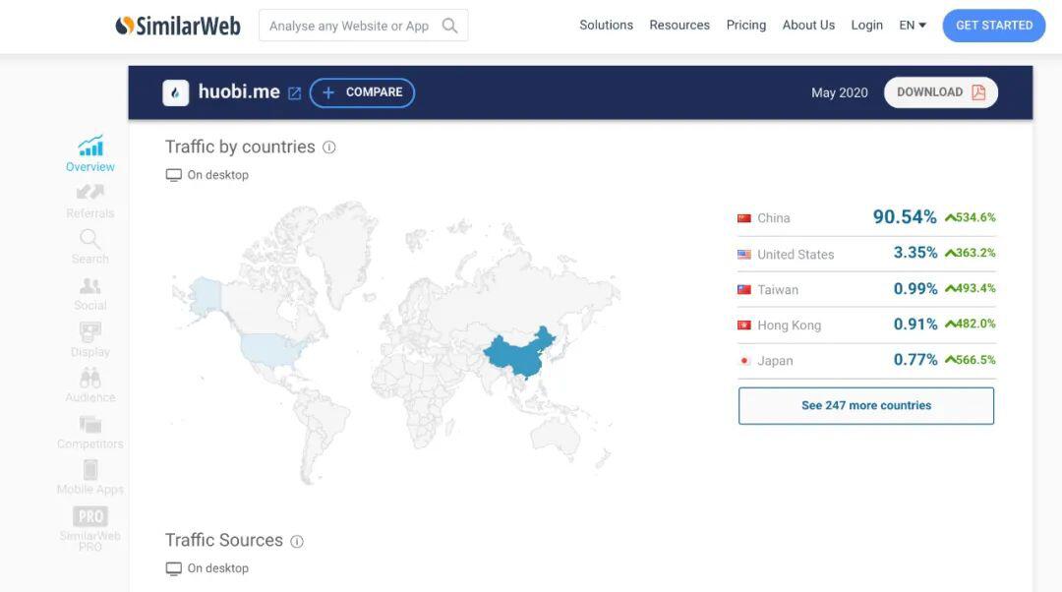Click desktop icon under Traffic by countries

pyautogui.click(x=173, y=175)
